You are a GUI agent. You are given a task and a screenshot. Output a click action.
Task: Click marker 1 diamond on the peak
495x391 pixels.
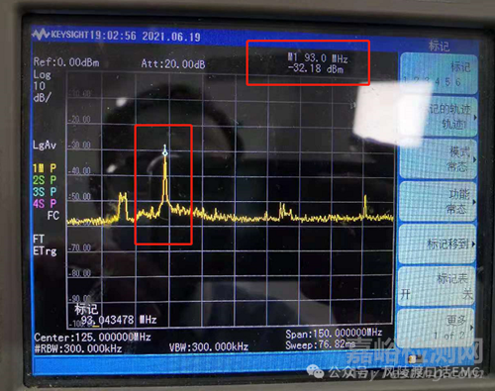coord(165,153)
